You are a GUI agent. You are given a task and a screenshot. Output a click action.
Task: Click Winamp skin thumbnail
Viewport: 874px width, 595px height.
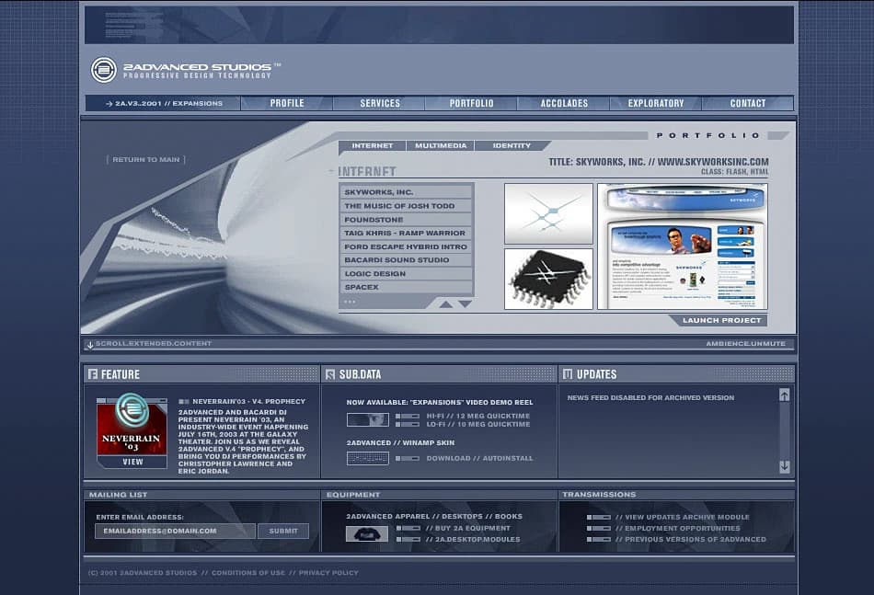[x=367, y=458]
